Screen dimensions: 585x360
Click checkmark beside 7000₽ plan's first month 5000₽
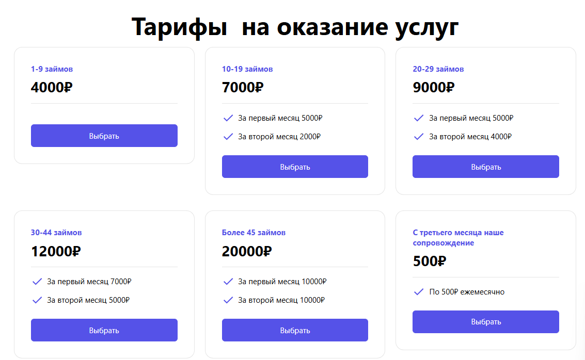click(228, 118)
